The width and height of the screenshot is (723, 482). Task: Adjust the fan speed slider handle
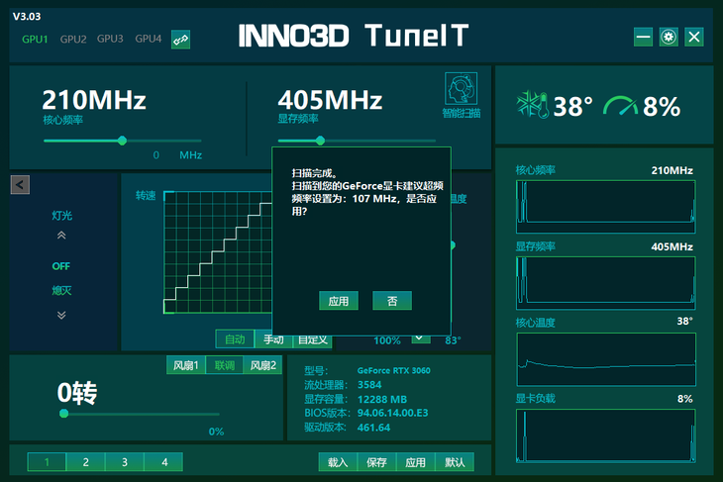[x=64, y=414]
